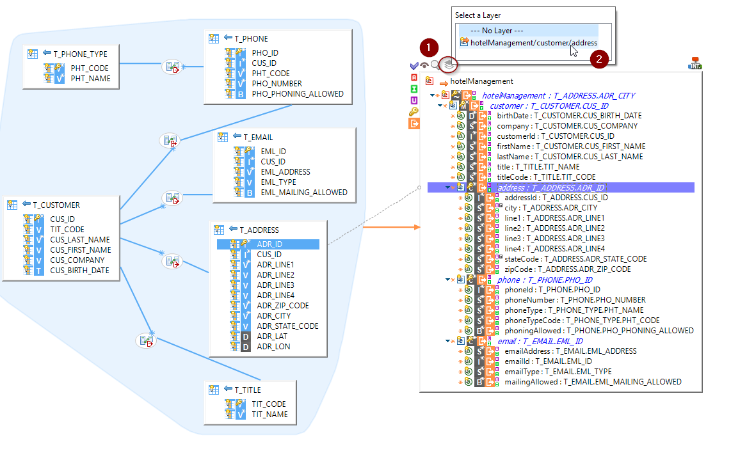Screen dimensions: 731x451
Task: Select '--- No Layer ---' in layer popup
Action: tap(528, 31)
